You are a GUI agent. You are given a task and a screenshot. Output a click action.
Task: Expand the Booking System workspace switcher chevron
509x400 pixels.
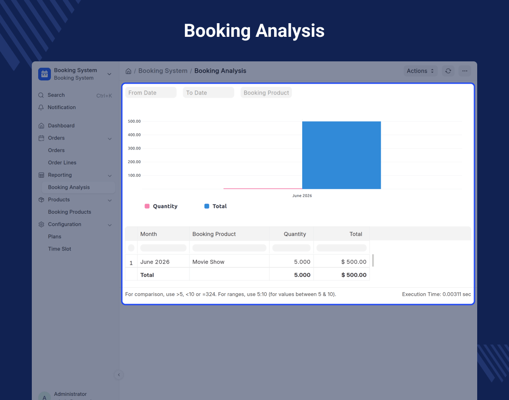tap(110, 74)
